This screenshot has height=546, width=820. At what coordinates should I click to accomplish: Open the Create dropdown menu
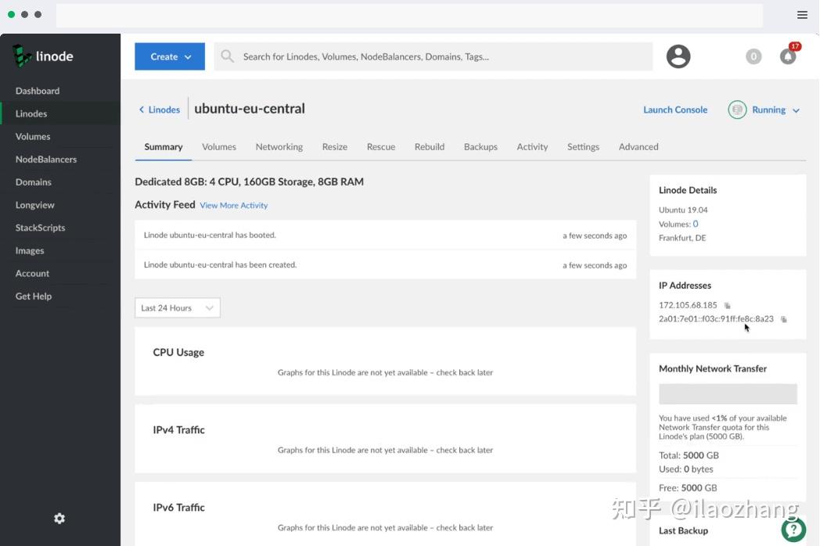(169, 56)
